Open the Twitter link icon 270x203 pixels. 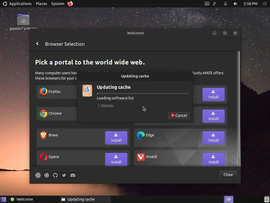tap(64, 175)
